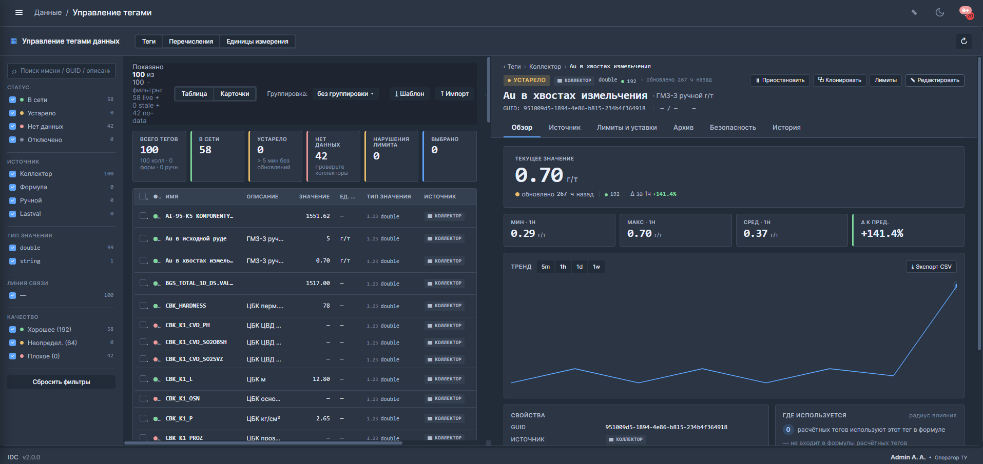
Task: Click the Клонировать copy icon button
Action: click(x=840, y=80)
